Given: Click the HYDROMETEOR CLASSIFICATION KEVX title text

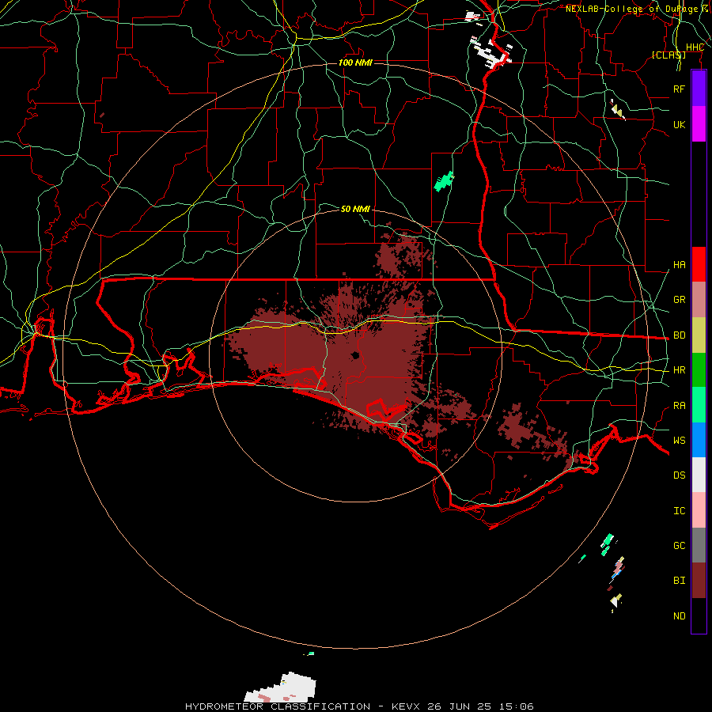Looking at the screenshot, I should 358,706.
